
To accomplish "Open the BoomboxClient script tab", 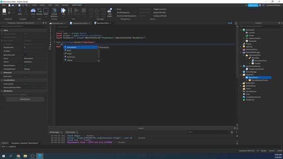I will [103, 23].
